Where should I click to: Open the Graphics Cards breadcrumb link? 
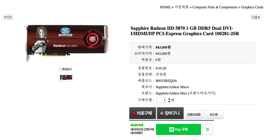(252, 7)
